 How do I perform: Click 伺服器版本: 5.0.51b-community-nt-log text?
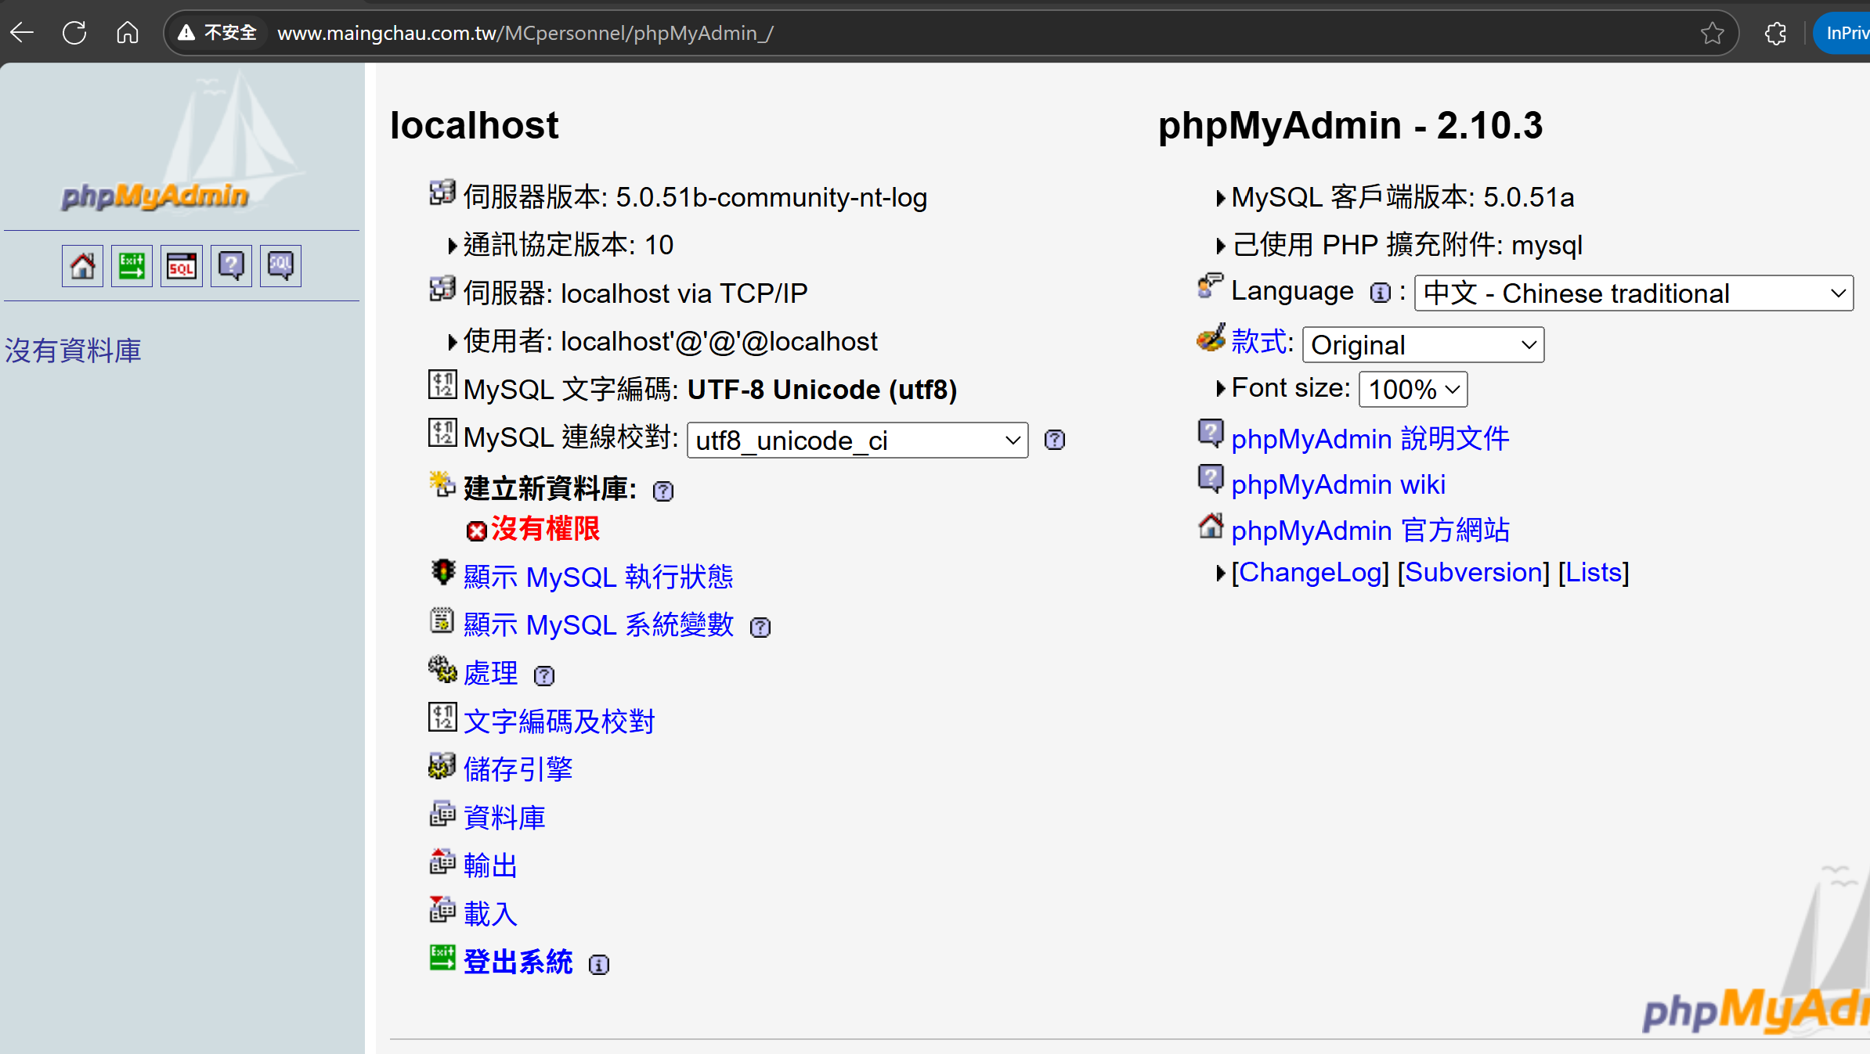[x=695, y=198]
